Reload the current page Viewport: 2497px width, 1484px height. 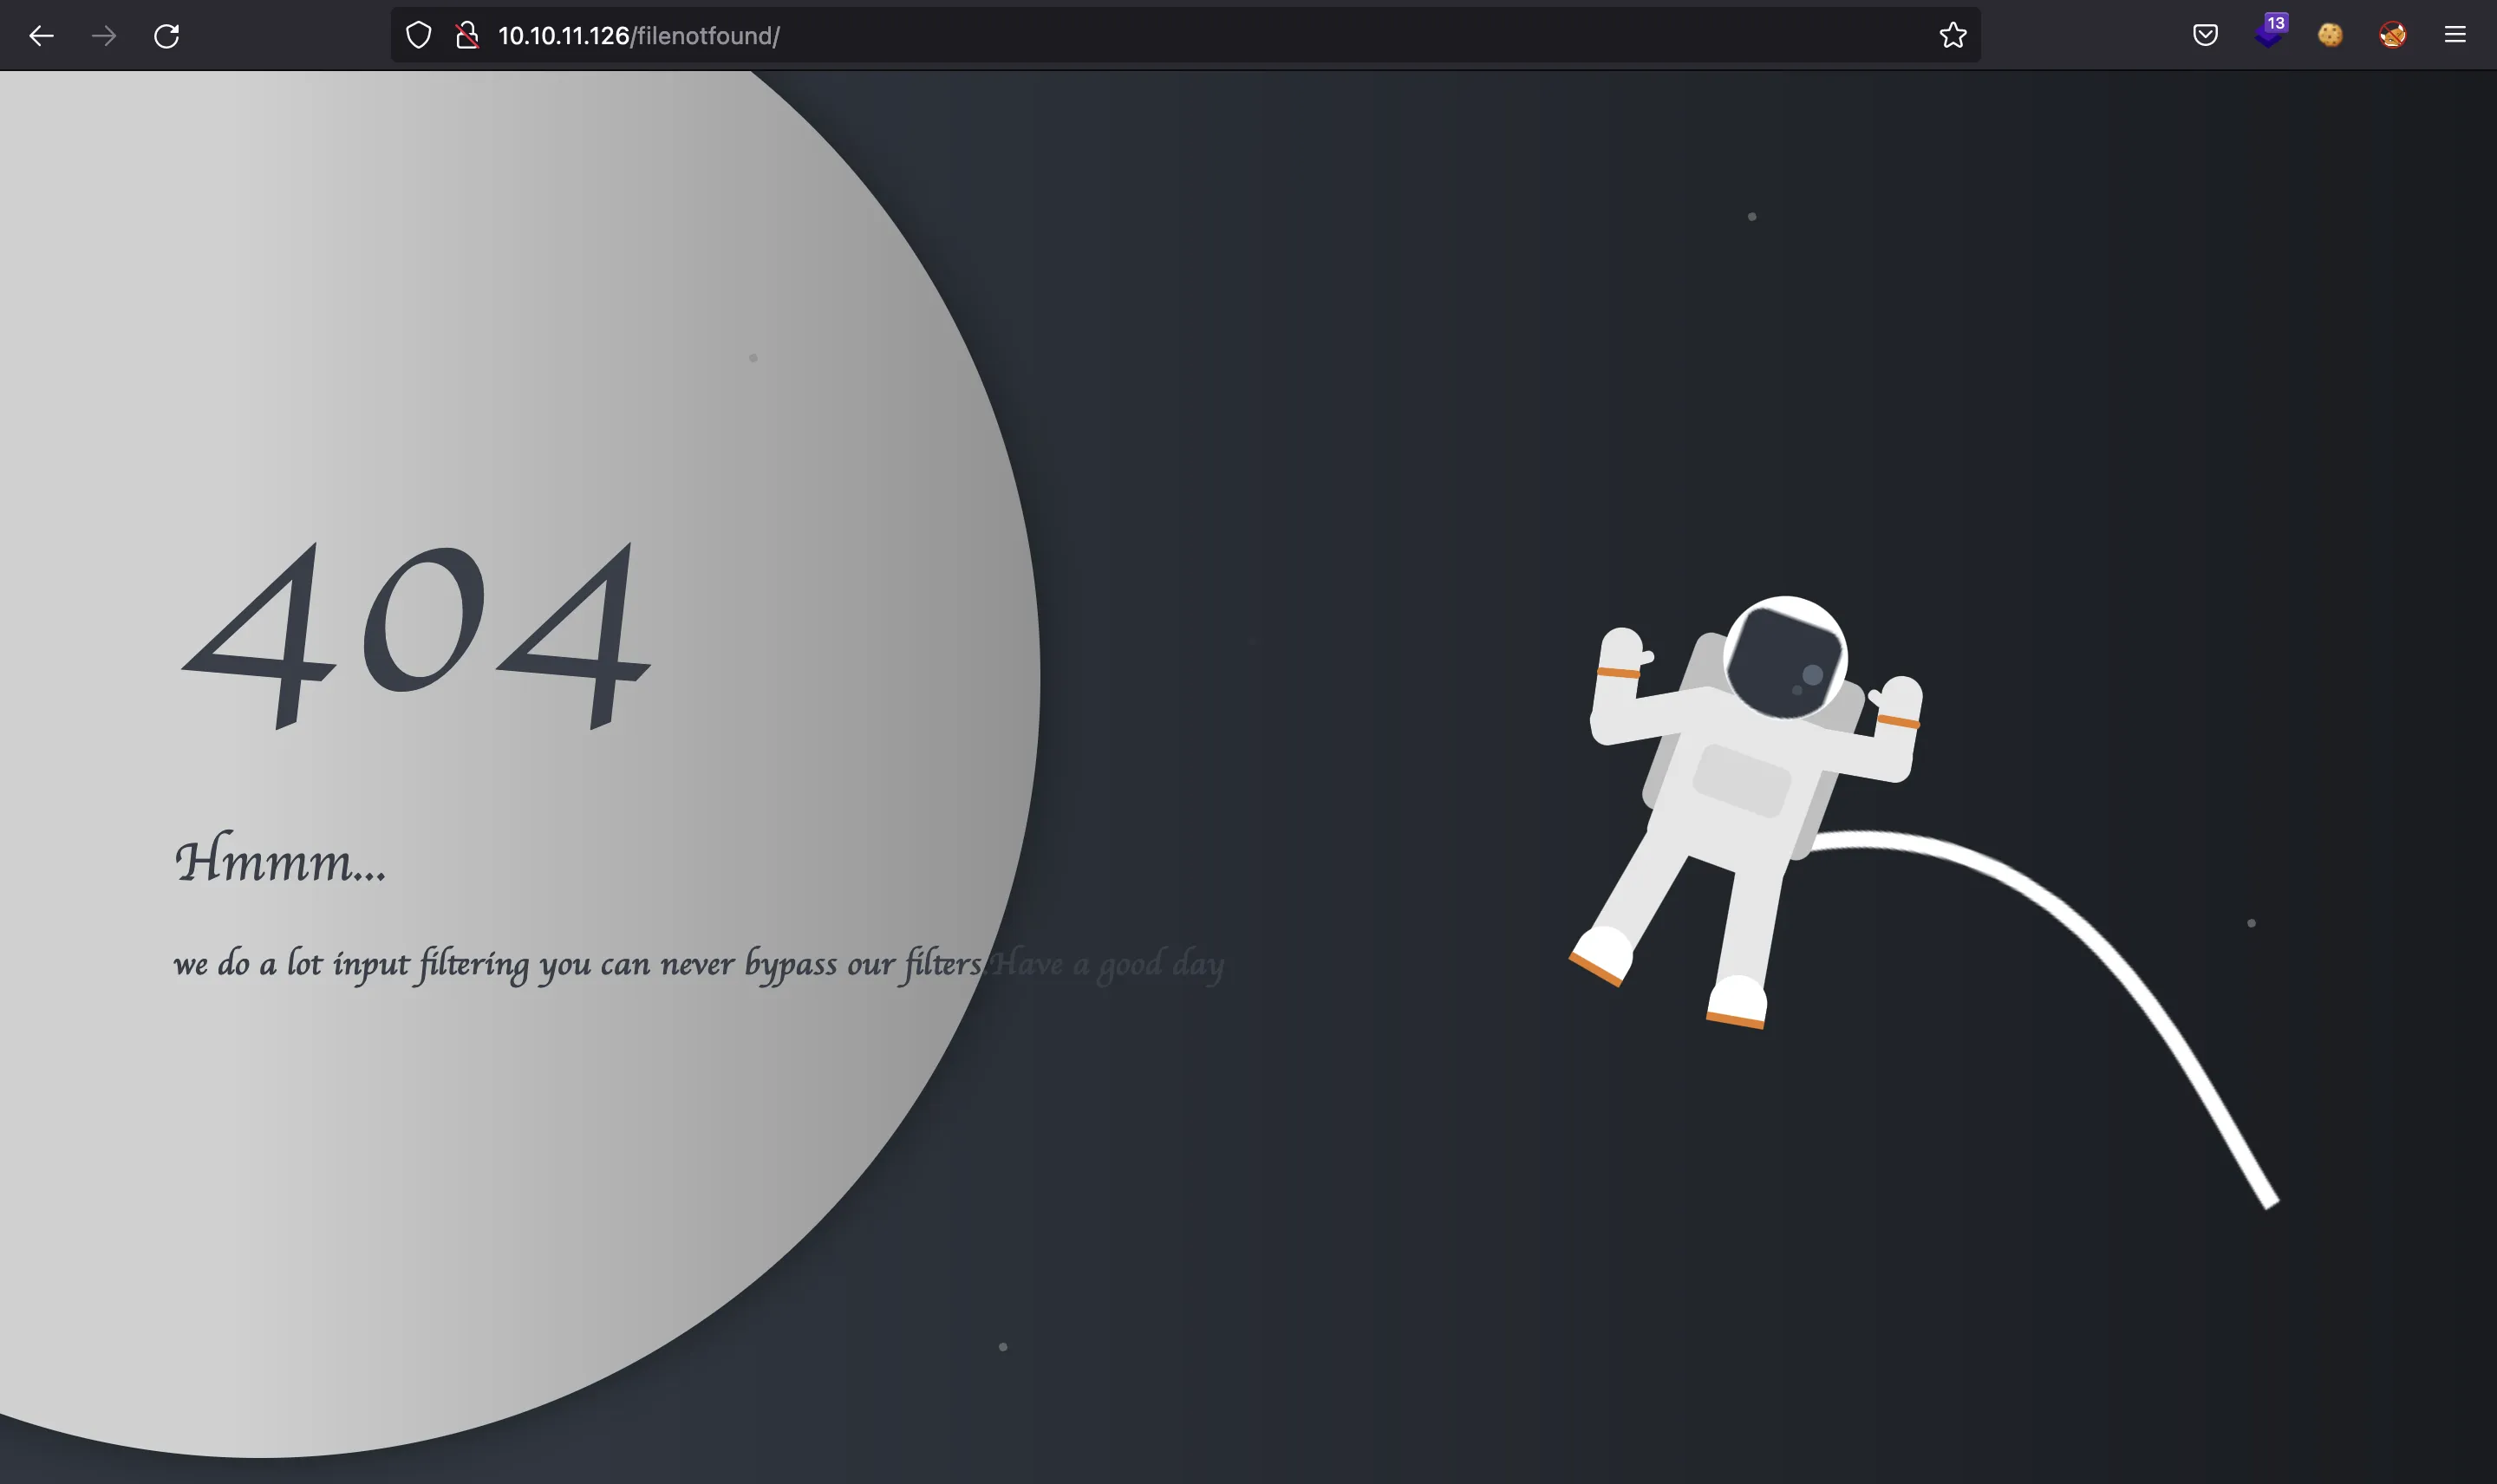pyautogui.click(x=167, y=36)
